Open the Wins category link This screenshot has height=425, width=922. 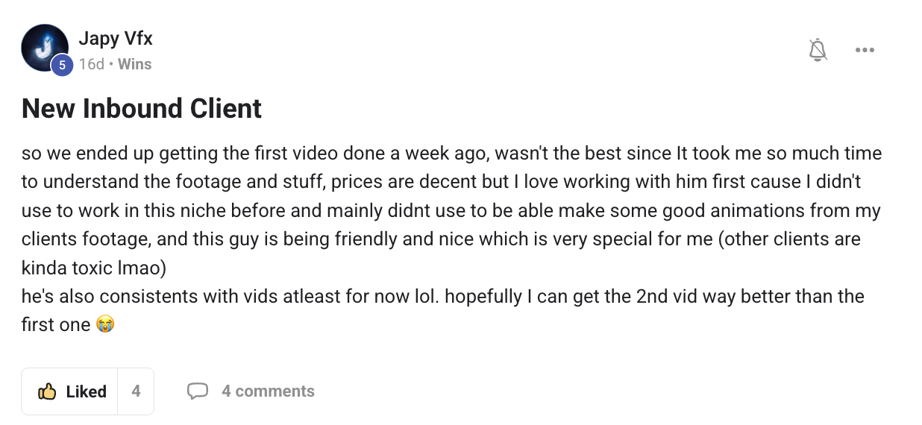(134, 64)
